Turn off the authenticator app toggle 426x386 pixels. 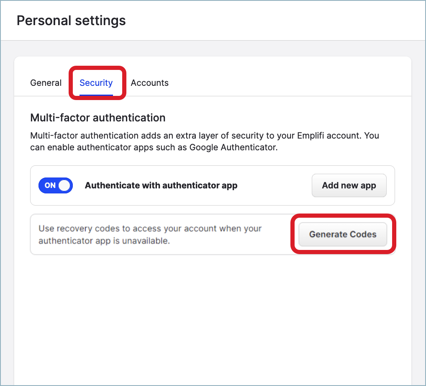click(x=56, y=185)
